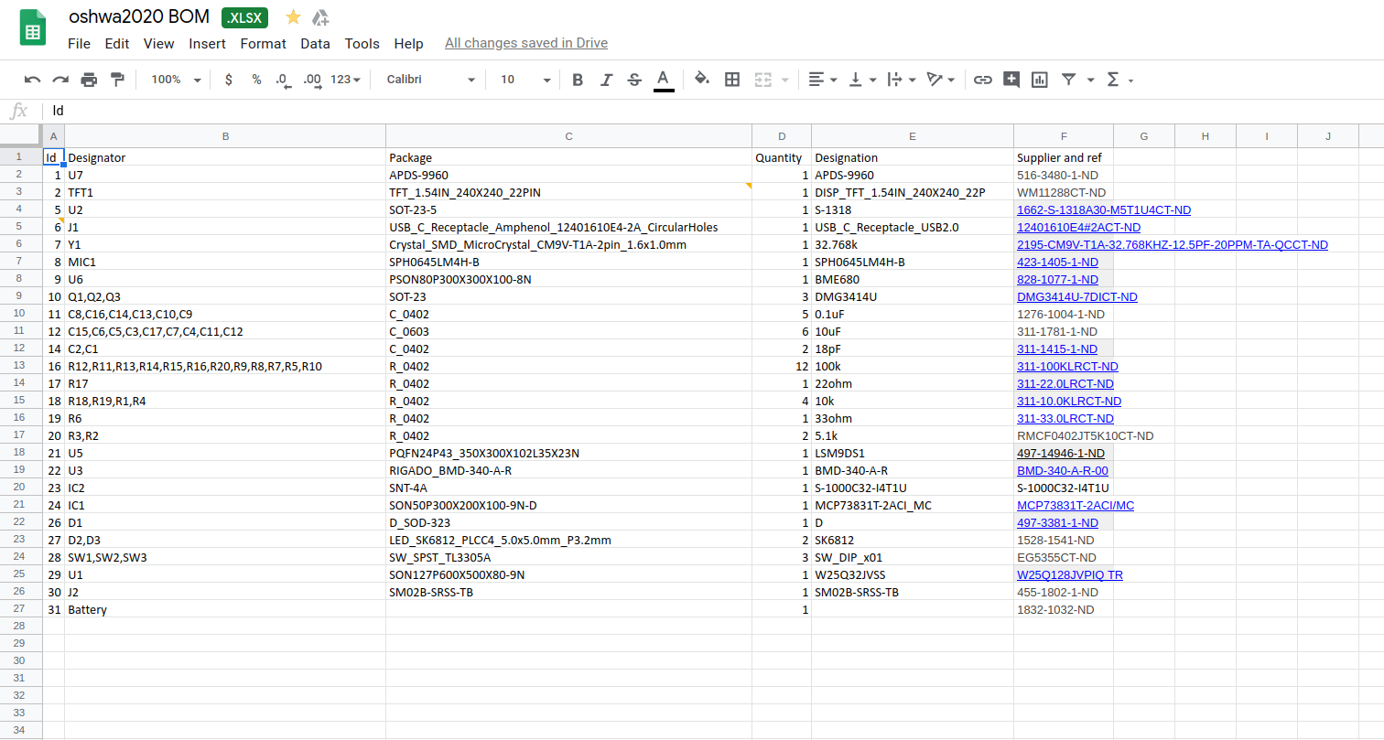Viewport: 1384px width, 740px height.
Task: Select the 'Battery' cell
Action: pyautogui.click(x=225, y=609)
